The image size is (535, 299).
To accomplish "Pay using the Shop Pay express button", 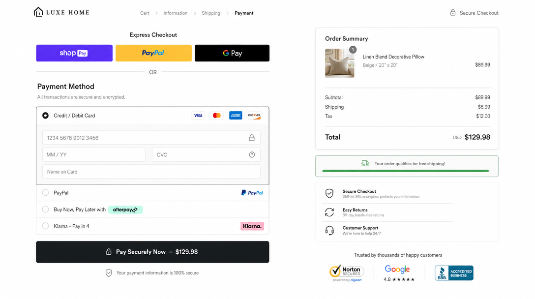I will (74, 53).
